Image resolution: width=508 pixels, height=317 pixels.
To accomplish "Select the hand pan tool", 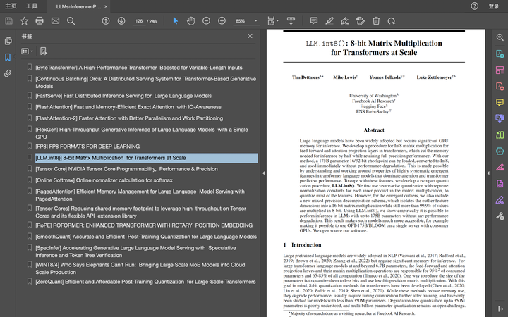I will coord(190,20).
